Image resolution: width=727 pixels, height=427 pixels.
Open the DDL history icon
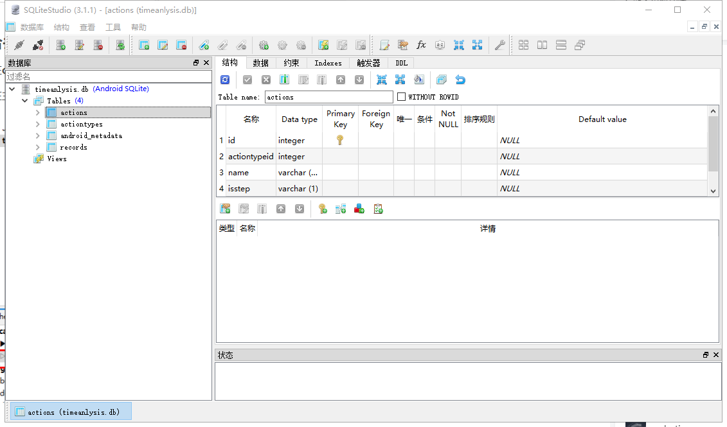pos(403,45)
